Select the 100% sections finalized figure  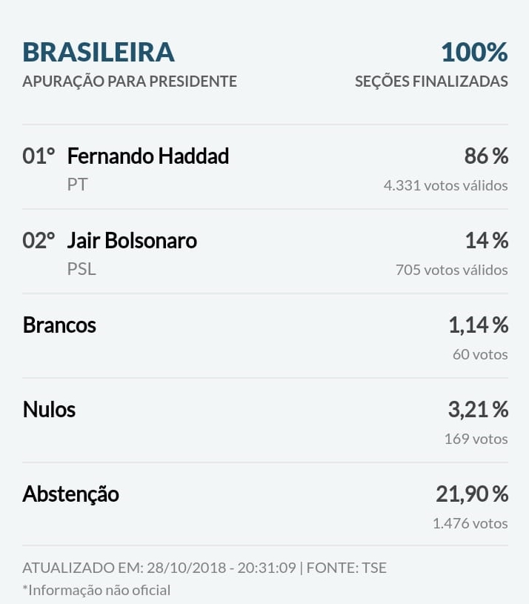[474, 52]
